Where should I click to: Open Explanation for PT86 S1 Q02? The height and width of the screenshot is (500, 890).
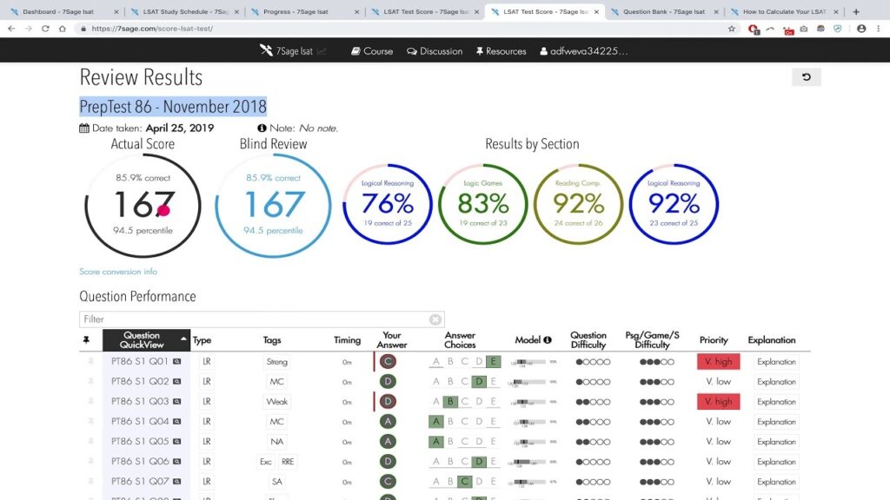click(x=775, y=382)
